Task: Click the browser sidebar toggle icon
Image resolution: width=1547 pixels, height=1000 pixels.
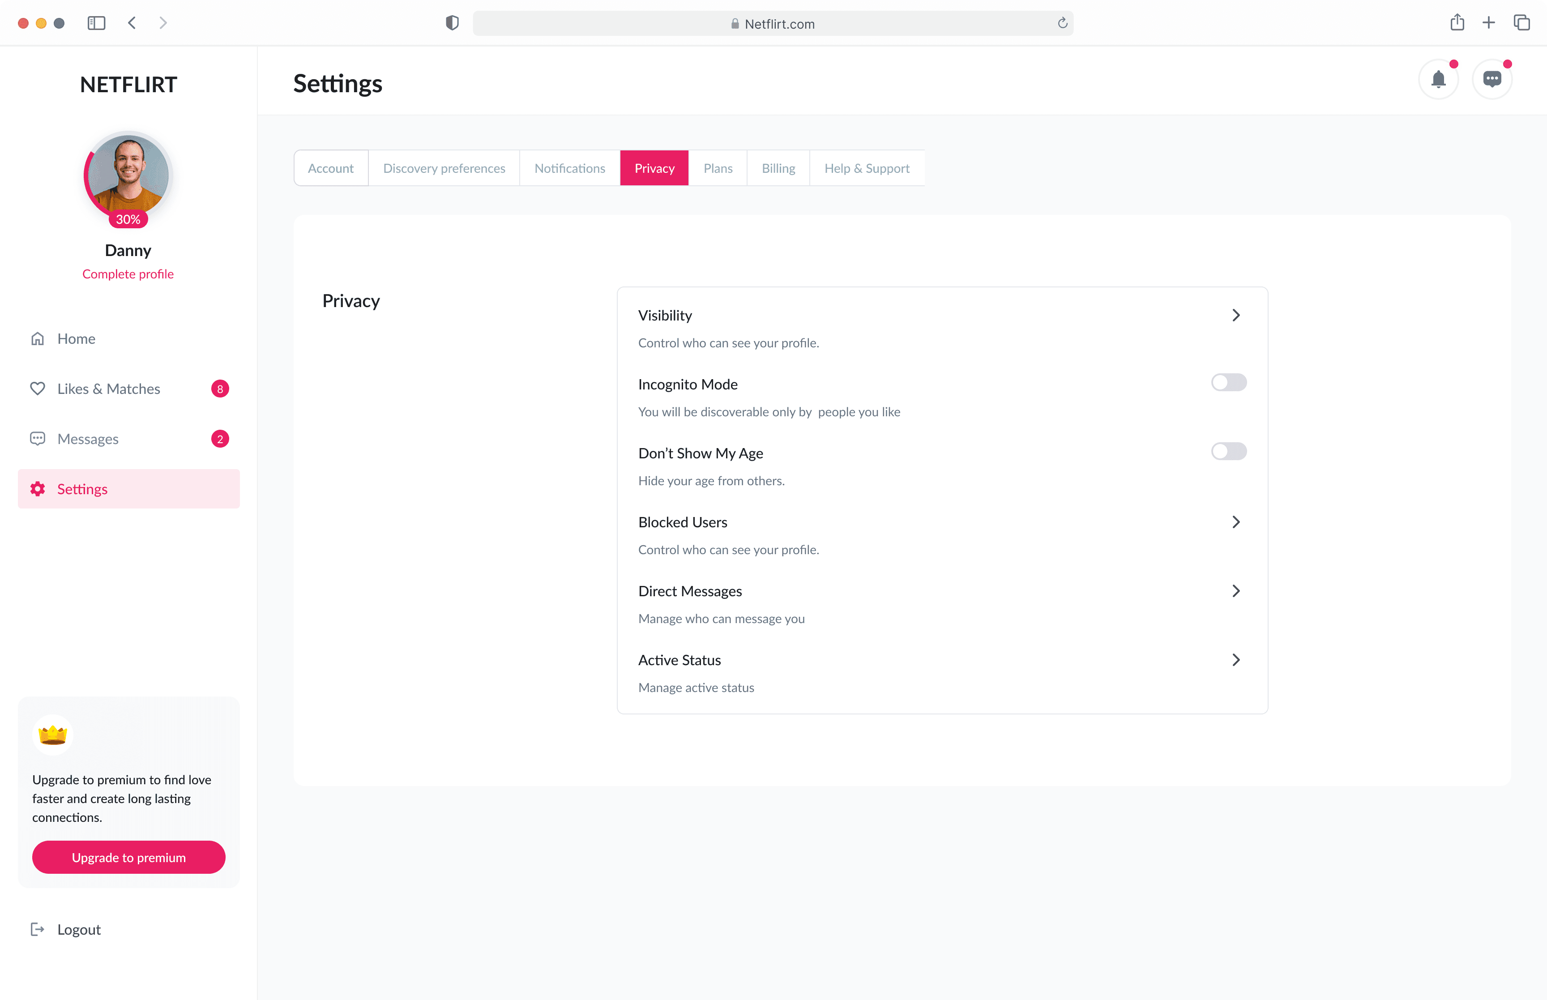Action: point(96,23)
